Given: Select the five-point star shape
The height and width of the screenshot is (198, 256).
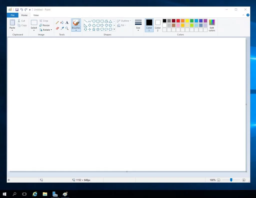Looking at the screenshot, I should (x=94, y=29).
